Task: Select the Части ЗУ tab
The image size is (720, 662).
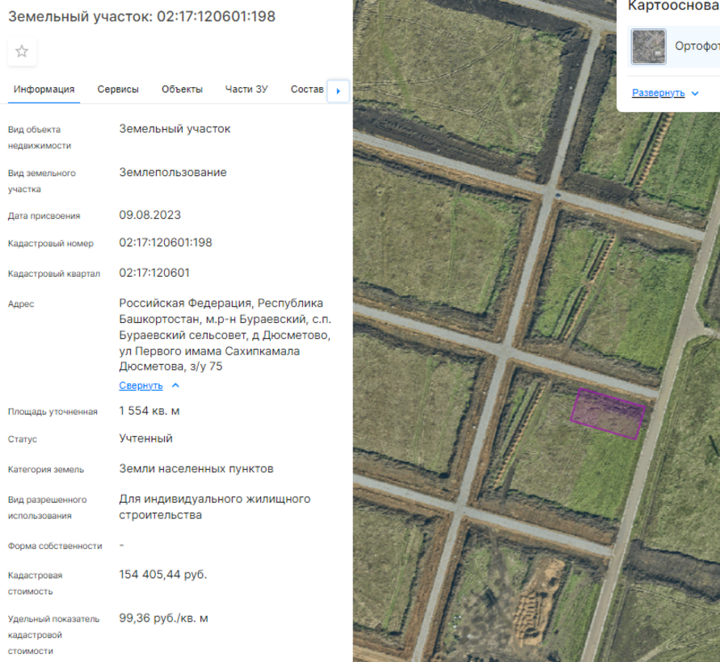Action: 246,90
